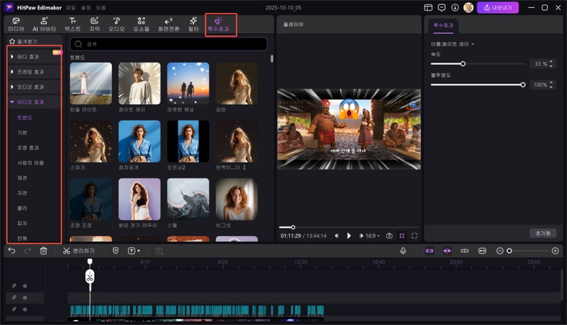Click the microphone voiceover icon

pyautogui.click(x=403, y=251)
